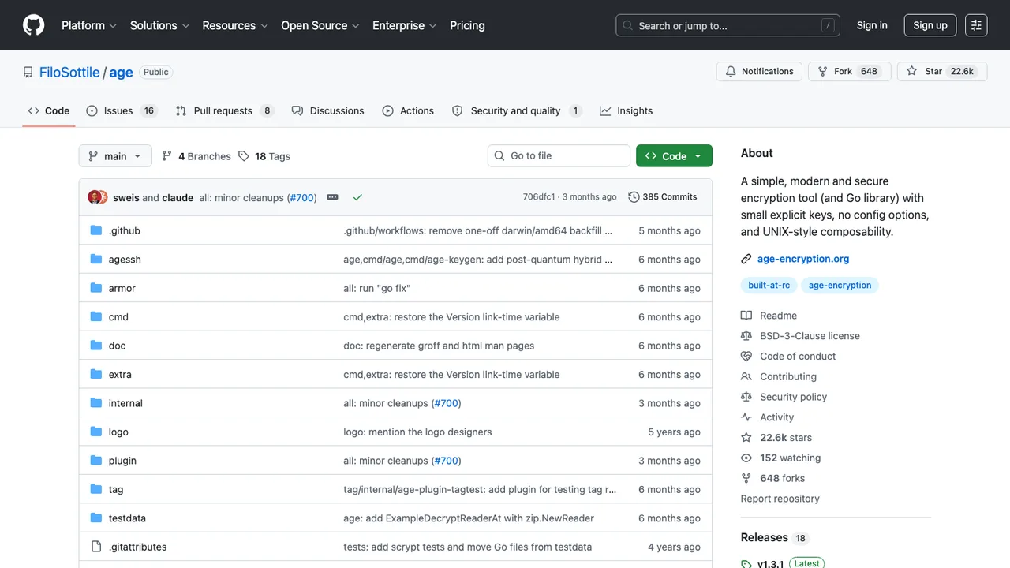Image resolution: width=1010 pixels, height=568 pixels.
Task: Click the repository icon beside FiloSottile
Action: [x=28, y=72]
